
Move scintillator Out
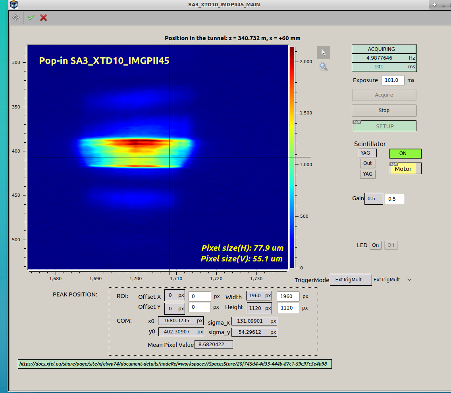[x=368, y=163]
